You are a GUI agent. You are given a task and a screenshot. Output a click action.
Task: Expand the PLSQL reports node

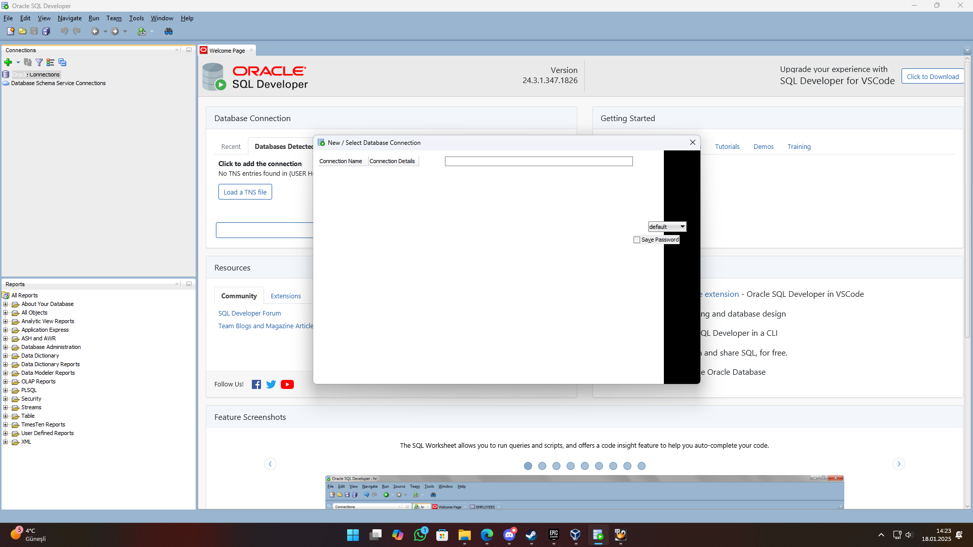click(x=6, y=390)
